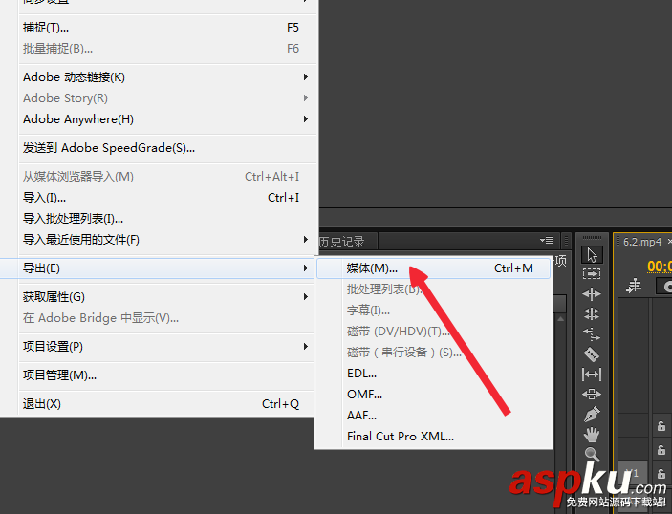The width and height of the screenshot is (672, 514).
Task: Select 字幕(I)... in export submenu
Action: 433,311
